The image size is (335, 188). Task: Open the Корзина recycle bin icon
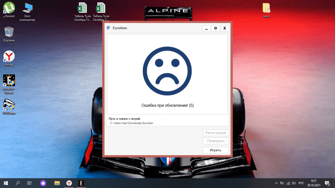(x=9, y=33)
